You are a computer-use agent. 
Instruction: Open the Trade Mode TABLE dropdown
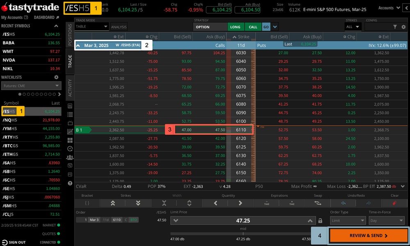tap(91, 26)
